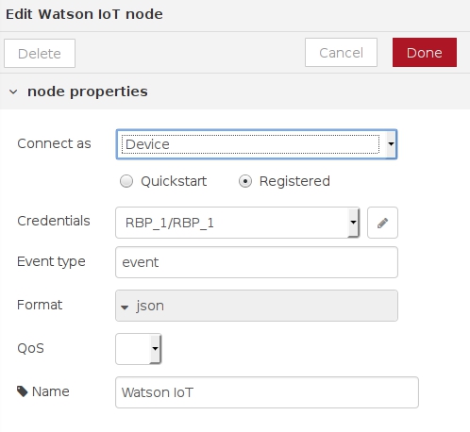Select the Registered radio button

point(245,181)
